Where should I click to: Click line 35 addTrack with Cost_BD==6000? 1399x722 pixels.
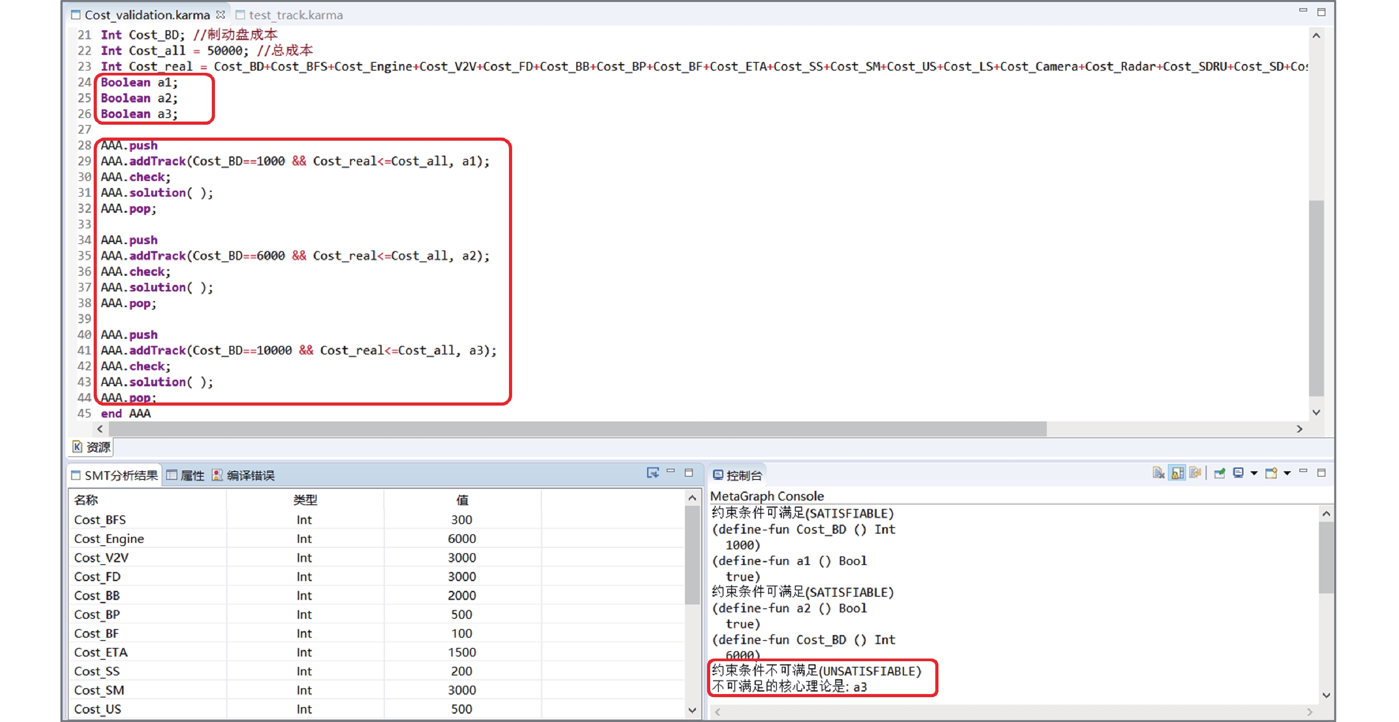pyautogui.click(x=295, y=256)
